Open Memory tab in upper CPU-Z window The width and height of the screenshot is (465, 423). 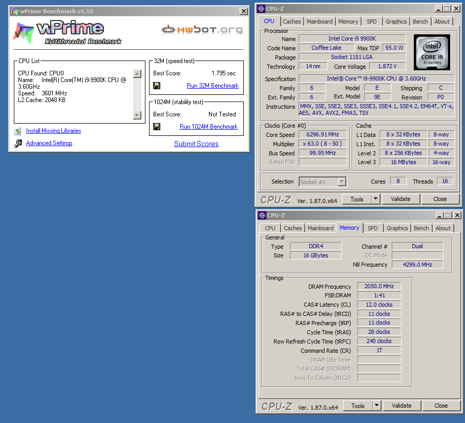click(x=348, y=22)
